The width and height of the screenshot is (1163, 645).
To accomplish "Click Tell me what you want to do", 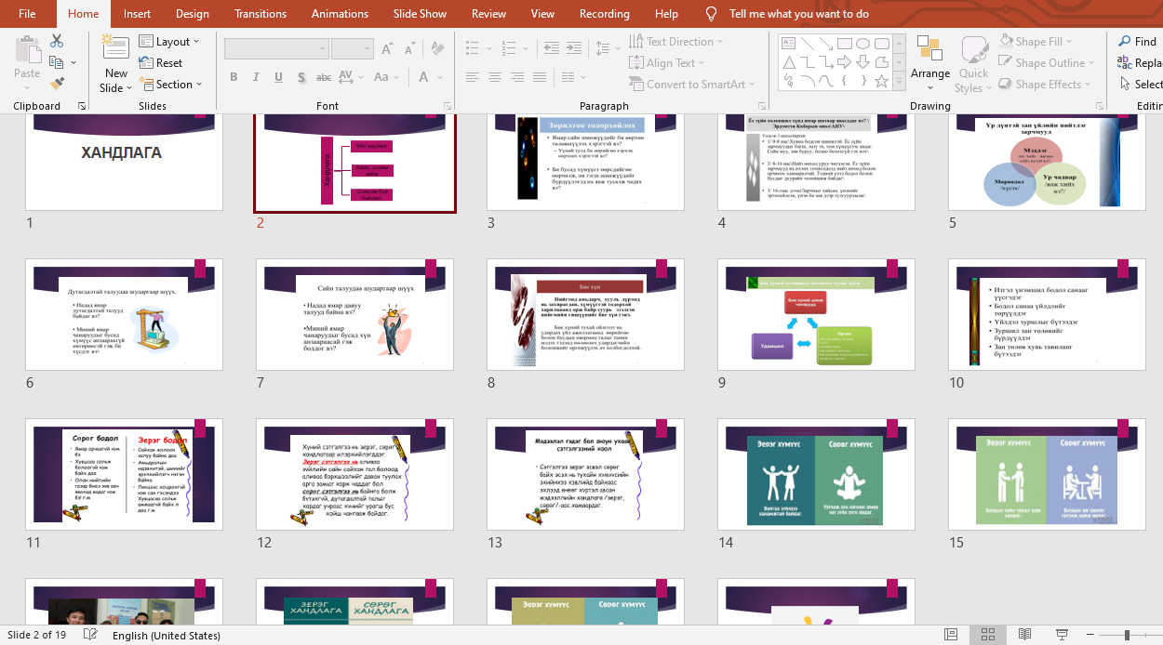I will pos(798,14).
